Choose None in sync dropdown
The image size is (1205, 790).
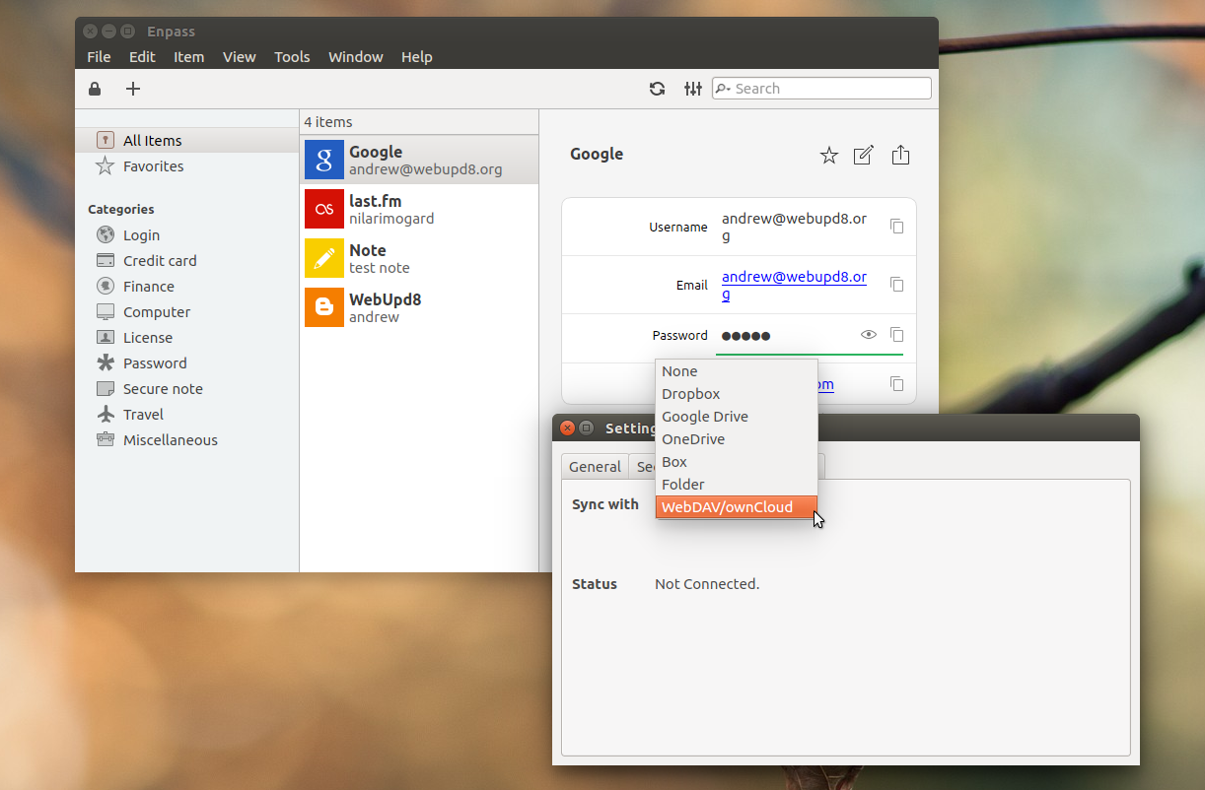pyautogui.click(x=737, y=371)
